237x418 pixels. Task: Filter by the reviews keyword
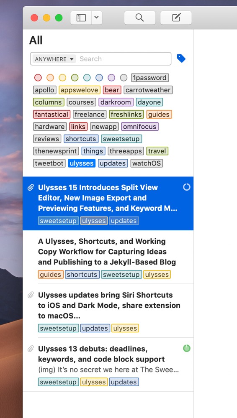[47, 139]
